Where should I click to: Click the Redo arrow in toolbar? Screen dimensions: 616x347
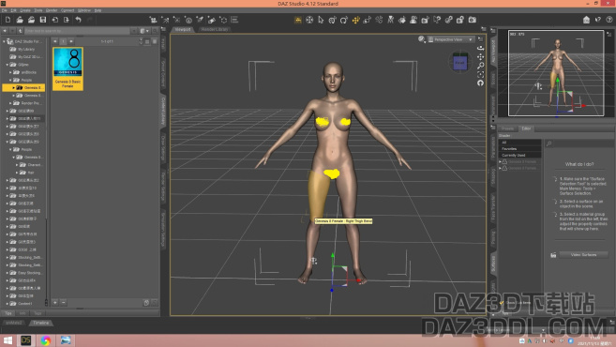pyautogui.click(x=90, y=20)
